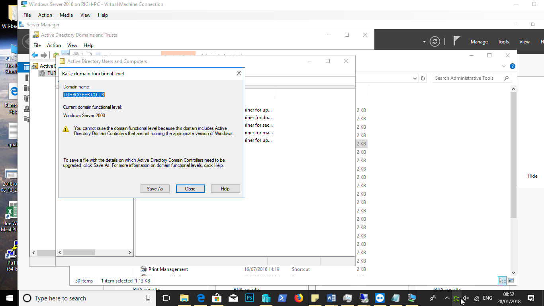
Task: Click the Search Administrative Tools box
Action: click(472, 78)
